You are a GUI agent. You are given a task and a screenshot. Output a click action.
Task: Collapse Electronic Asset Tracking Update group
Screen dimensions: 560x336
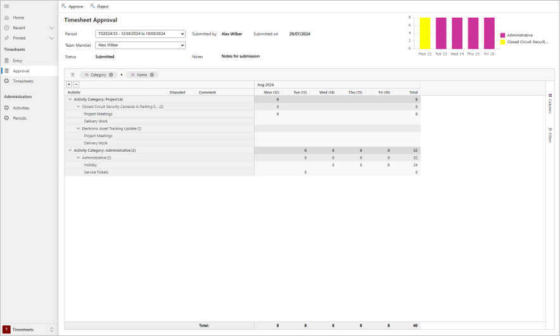click(x=78, y=128)
